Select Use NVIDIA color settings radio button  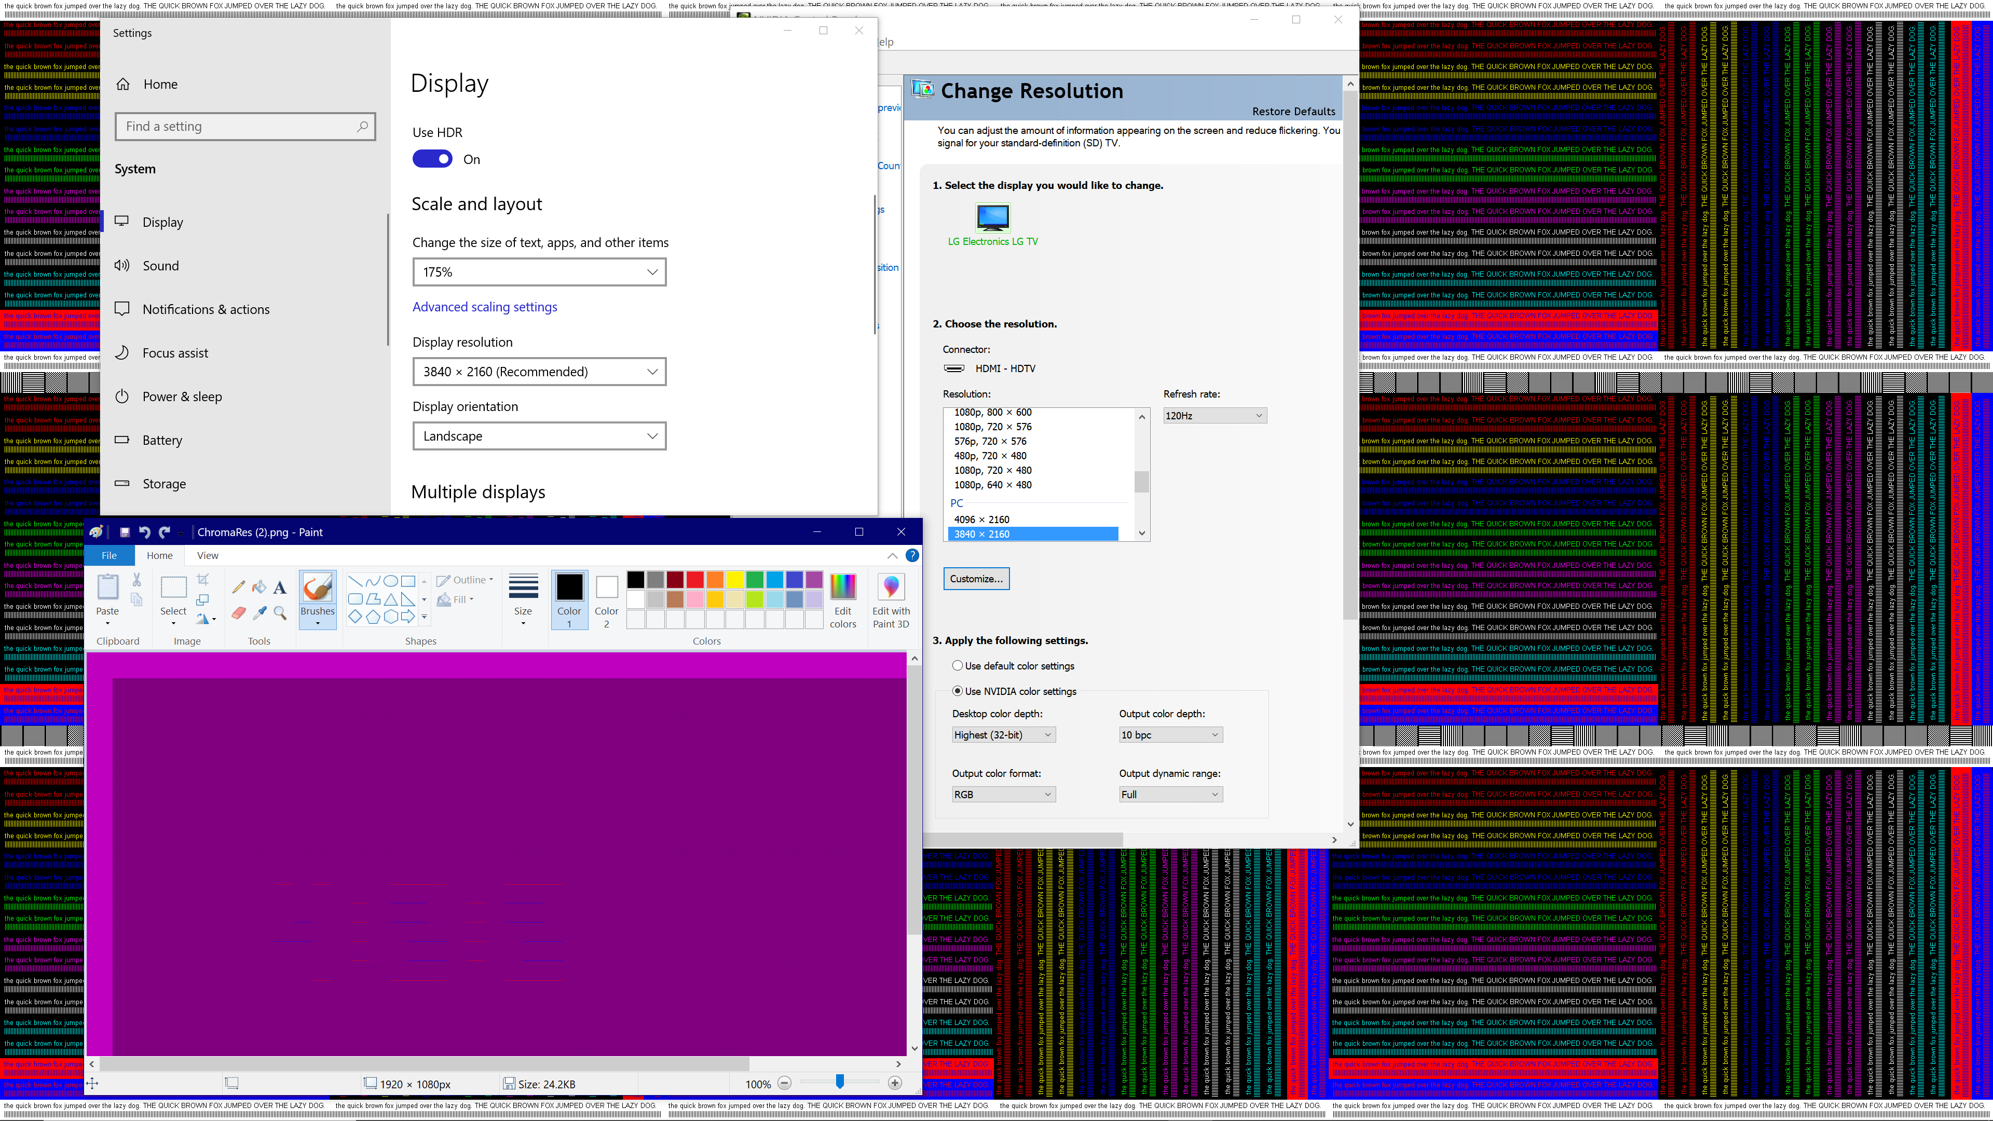pyautogui.click(x=958, y=691)
